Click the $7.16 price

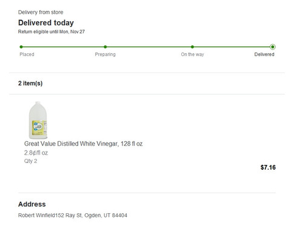268,167
